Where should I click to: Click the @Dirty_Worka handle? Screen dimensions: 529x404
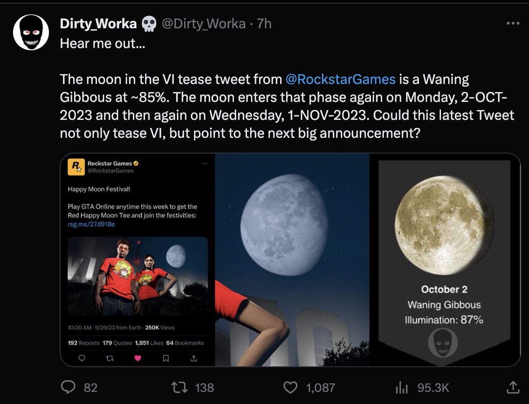(203, 23)
